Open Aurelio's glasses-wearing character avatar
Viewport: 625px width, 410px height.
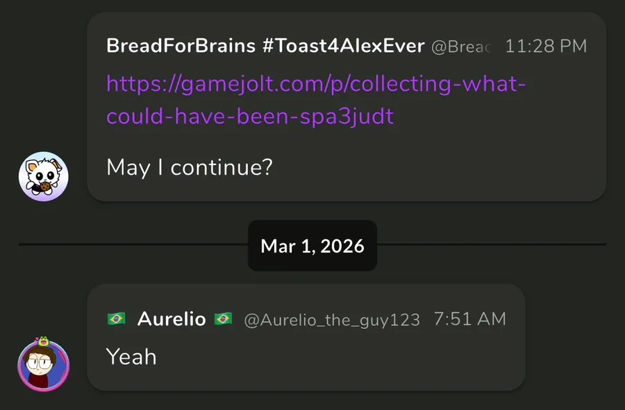tap(43, 366)
